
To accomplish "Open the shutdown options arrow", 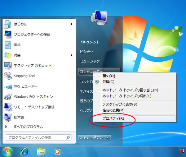I will point(108,137).
